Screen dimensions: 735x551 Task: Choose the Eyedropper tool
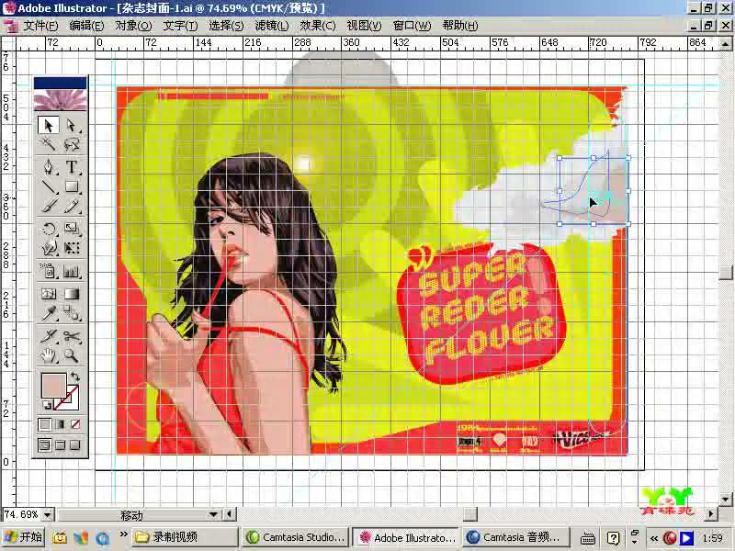49,313
